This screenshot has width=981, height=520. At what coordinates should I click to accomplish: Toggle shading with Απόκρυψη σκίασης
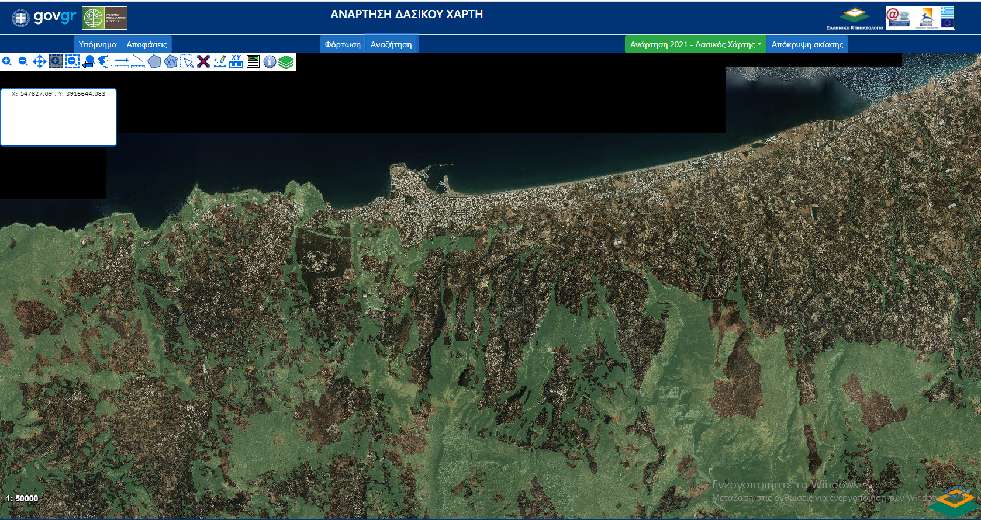pyautogui.click(x=807, y=44)
